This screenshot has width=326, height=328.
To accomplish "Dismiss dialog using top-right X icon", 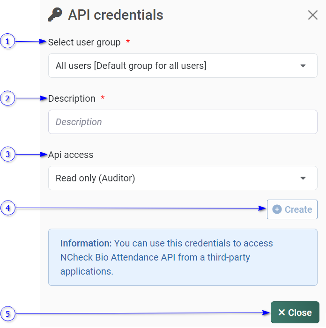I will (313, 15).
